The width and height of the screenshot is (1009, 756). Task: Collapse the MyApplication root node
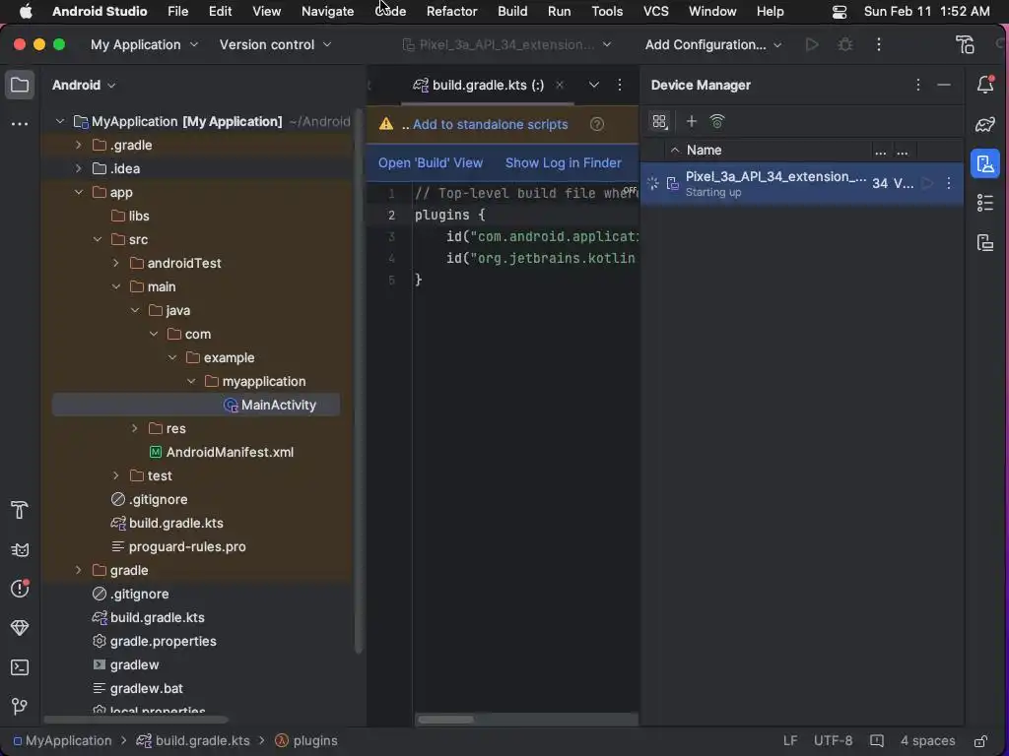(60, 121)
